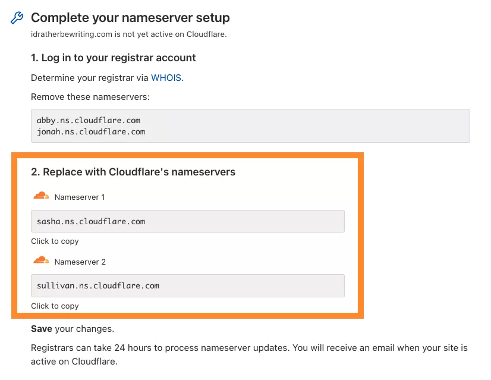Click the Log in to your registrar account heading
Image resolution: width=491 pixels, height=380 pixels.
(x=113, y=58)
